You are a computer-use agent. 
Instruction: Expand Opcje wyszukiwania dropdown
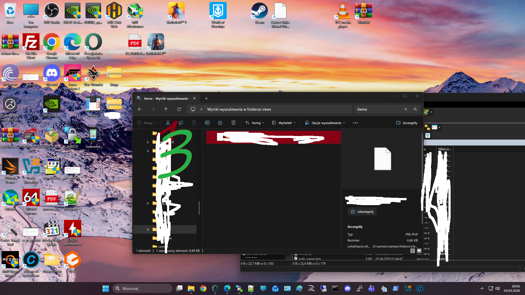point(325,123)
